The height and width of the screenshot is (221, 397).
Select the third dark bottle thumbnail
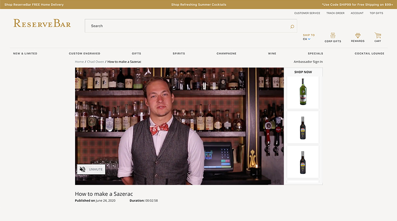303,162
